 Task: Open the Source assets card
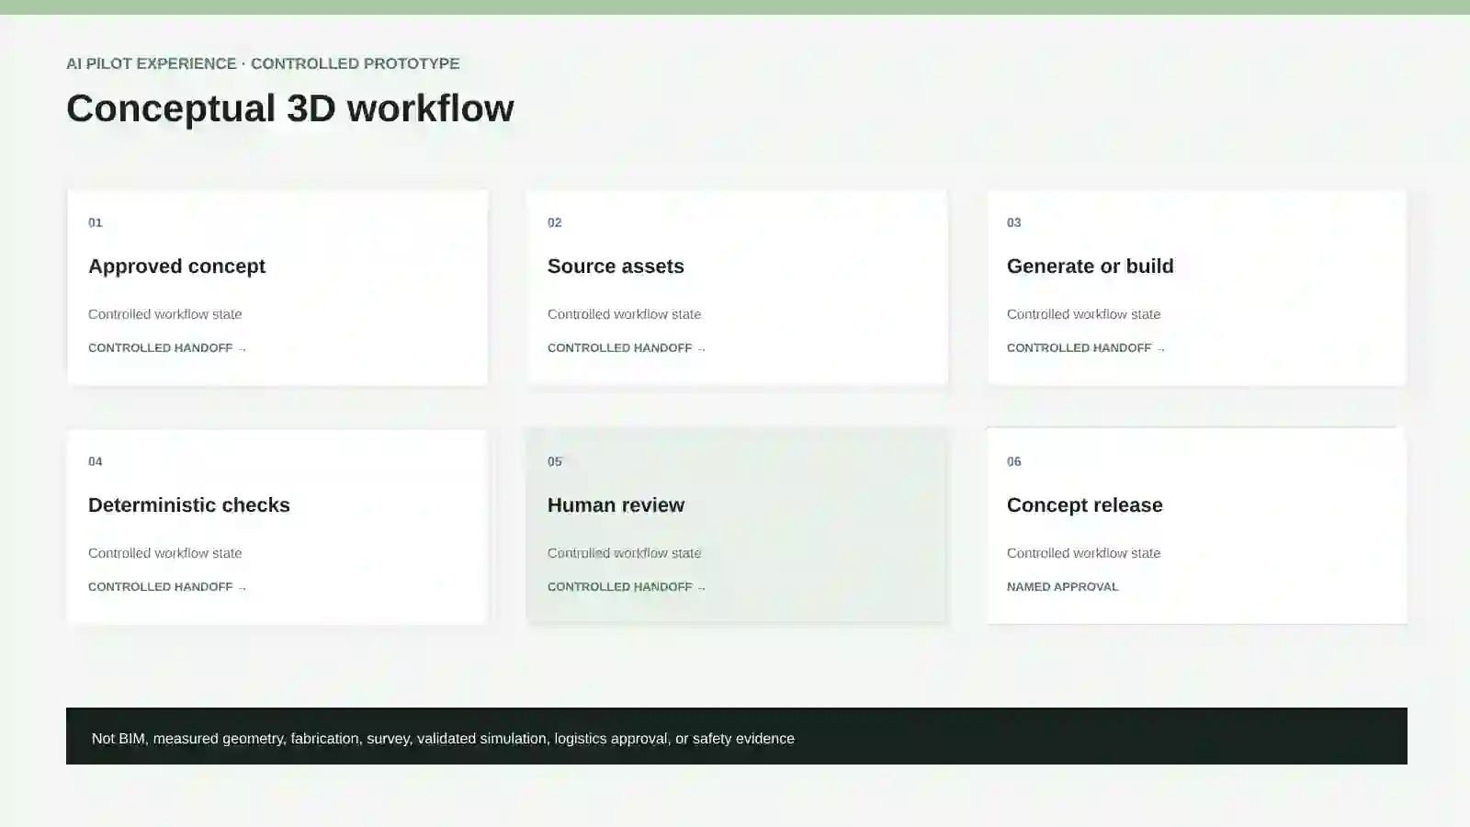pyautogui.click(x=737, y=288)
